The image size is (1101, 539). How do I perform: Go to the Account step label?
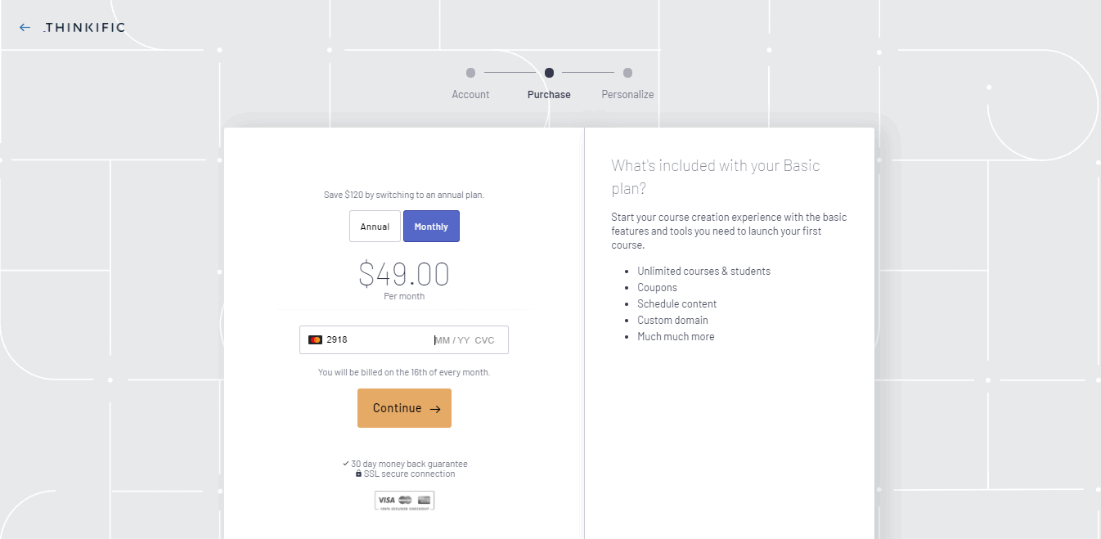470,95
